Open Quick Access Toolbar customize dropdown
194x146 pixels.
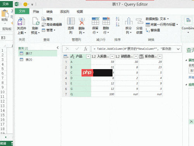tap(32, 5)
